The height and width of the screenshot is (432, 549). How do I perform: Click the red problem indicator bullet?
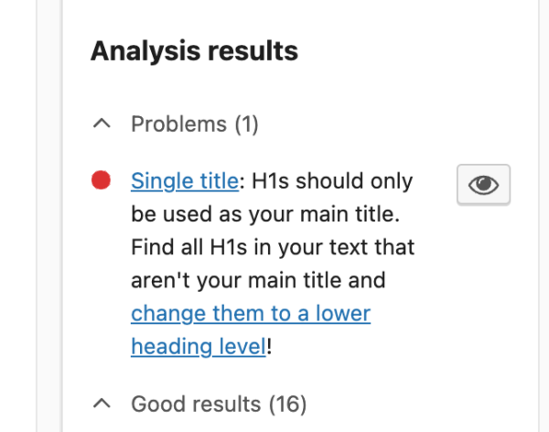click(102, 181)
